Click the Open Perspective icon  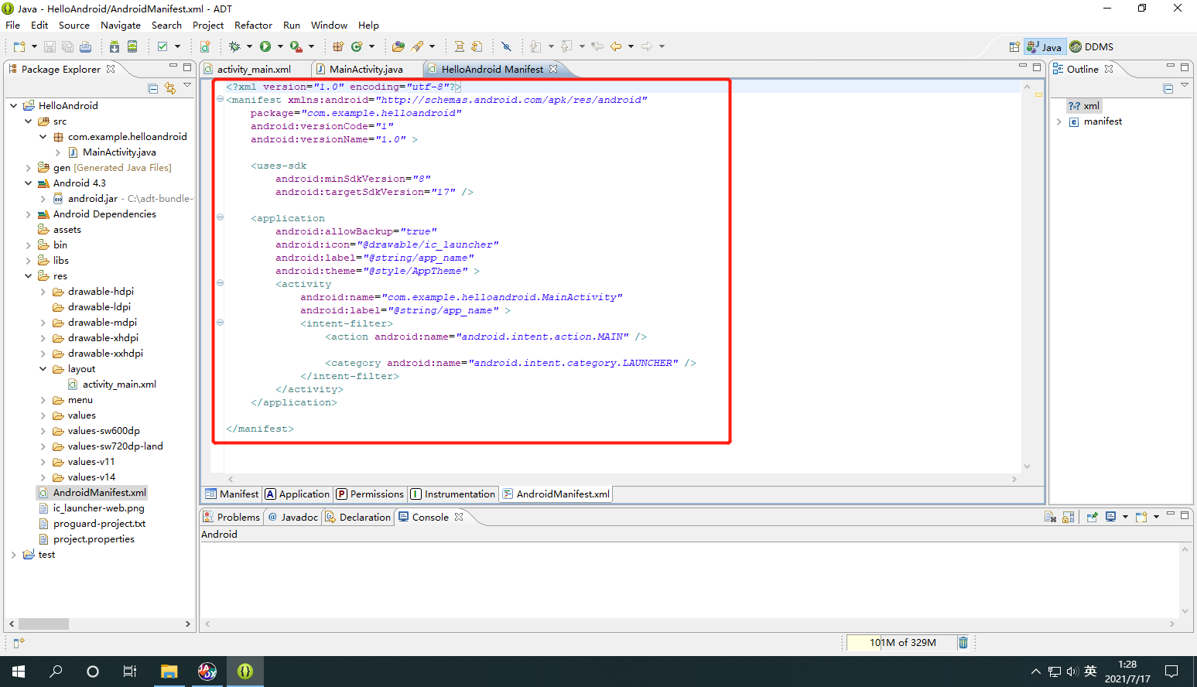tap(1014, 47)
